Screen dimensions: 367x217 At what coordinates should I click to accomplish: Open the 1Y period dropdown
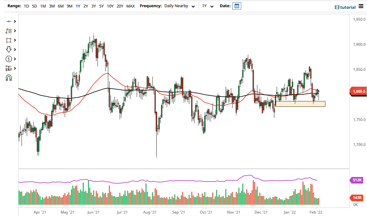208,6
